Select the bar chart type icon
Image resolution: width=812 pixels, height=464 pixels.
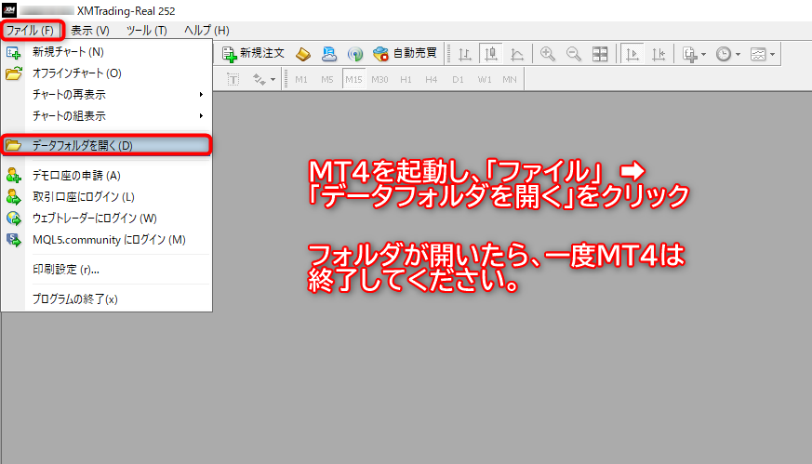[464, 54]
